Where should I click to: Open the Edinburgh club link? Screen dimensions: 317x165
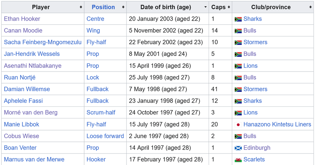(x=257, y=148)
